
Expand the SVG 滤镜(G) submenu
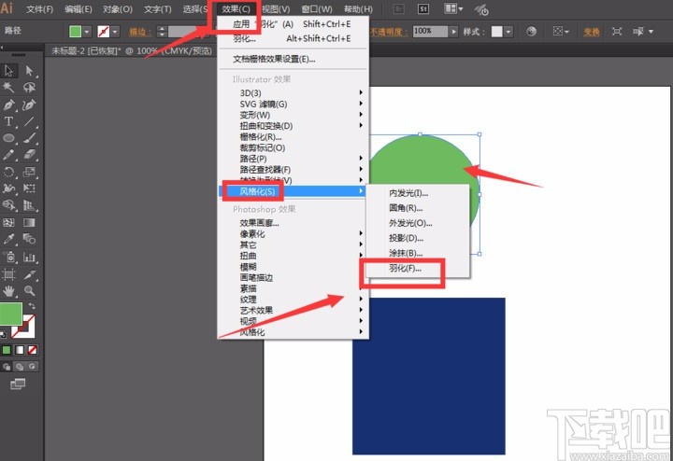294,105
